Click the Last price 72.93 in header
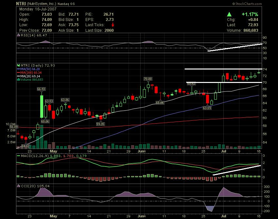 tap(253, 25)
